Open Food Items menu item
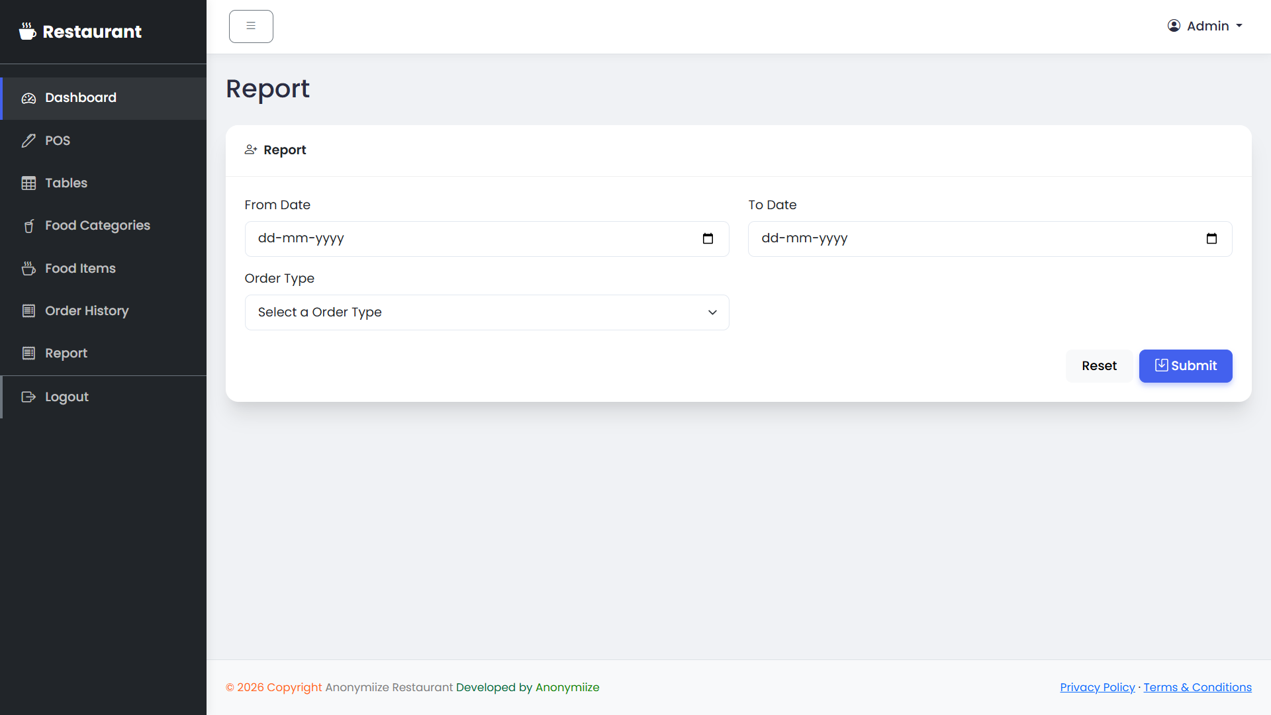Viewport: 1271px width, 715px height. (103, 268)
